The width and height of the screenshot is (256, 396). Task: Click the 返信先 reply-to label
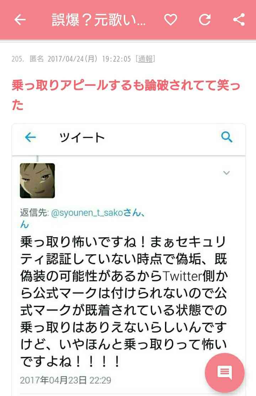(34, 213)
